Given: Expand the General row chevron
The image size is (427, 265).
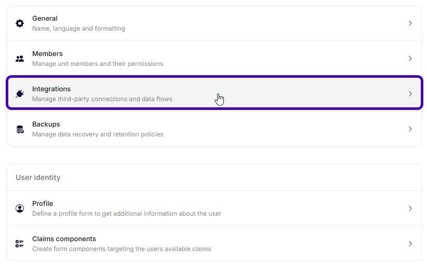Looking at the screenshot, I should coord(410,23).
